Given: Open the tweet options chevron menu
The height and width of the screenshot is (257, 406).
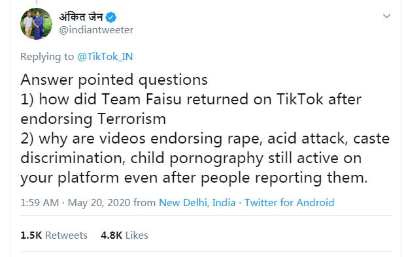Looking at the screenshot, I should point(386,16).
